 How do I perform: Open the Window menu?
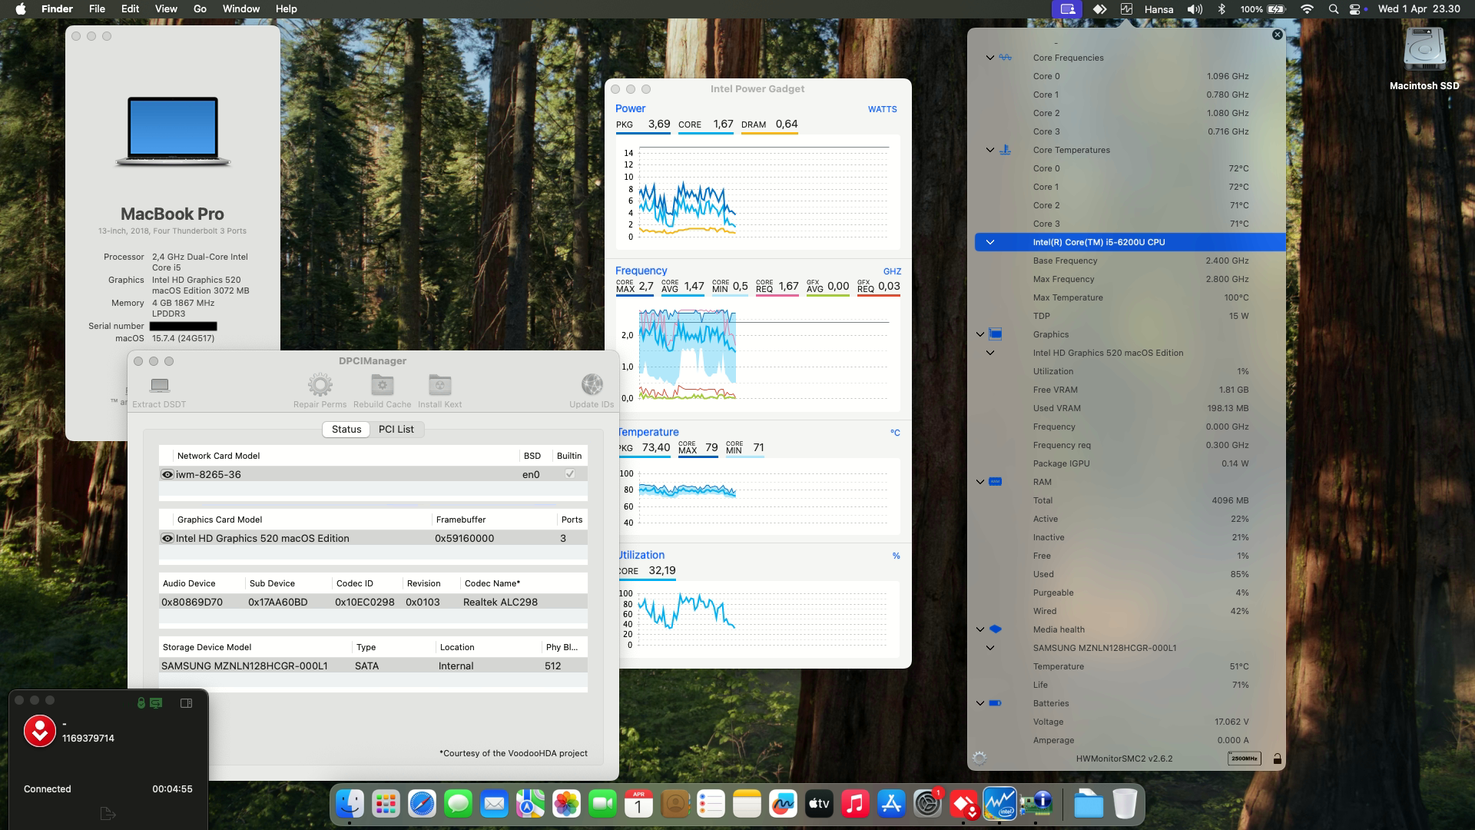click(240, 8)
